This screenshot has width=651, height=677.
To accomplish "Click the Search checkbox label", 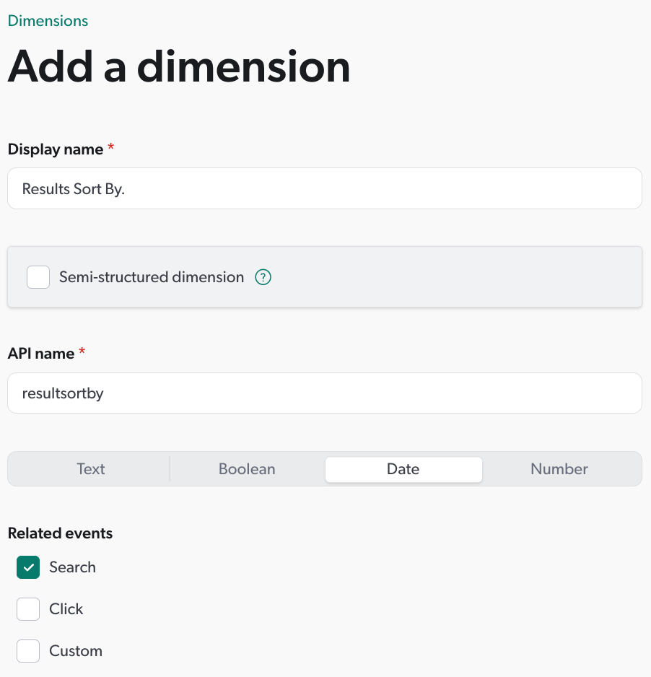I will (x=72, y=567).
